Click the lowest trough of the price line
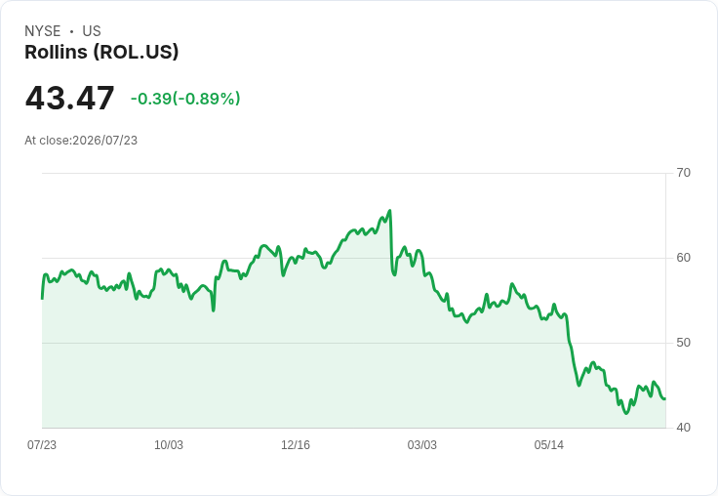Viewport: 718px width, 496px height. (626, 413)
